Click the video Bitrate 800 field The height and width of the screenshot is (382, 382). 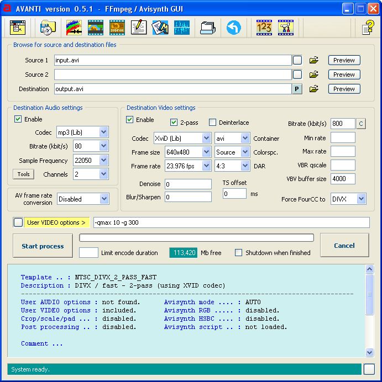[343, 124]
